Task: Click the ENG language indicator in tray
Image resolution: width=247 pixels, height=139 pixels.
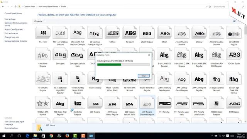Action: click(232, 136)
